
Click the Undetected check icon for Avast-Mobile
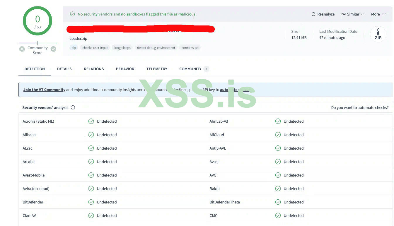click(x=91, y=175)
